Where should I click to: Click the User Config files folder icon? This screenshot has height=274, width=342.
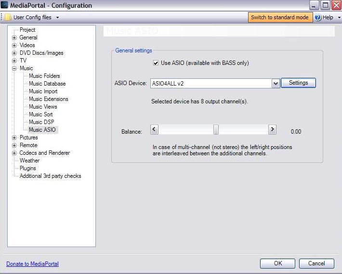(x=8, y=17)
